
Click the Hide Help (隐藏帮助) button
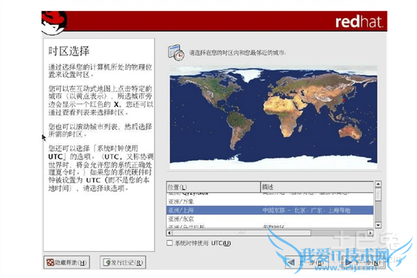[67, 263]
